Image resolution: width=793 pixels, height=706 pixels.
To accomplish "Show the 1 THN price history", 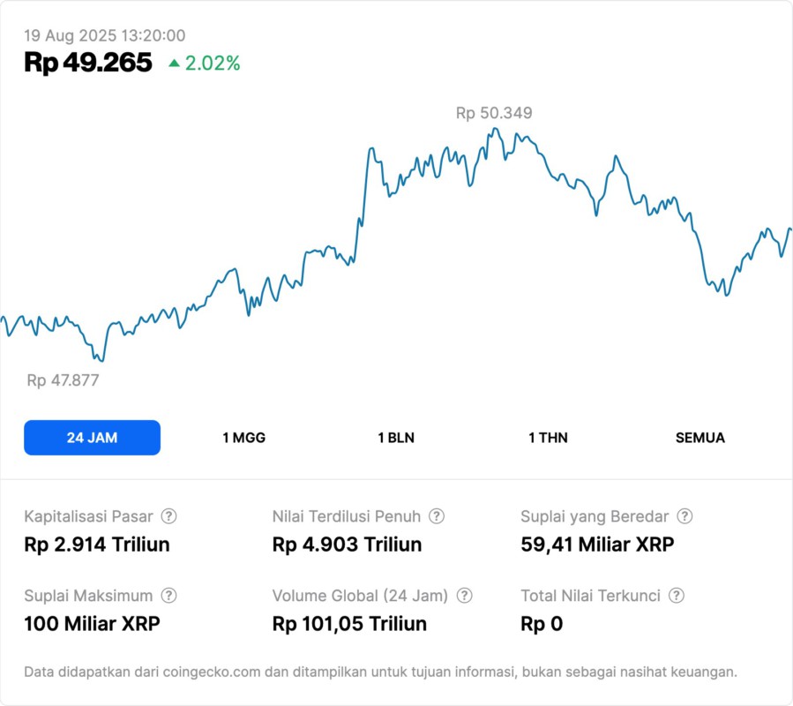I will click(x=548, y=438).
